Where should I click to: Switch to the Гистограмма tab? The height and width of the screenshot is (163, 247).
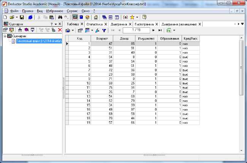[x=144, y=24]
